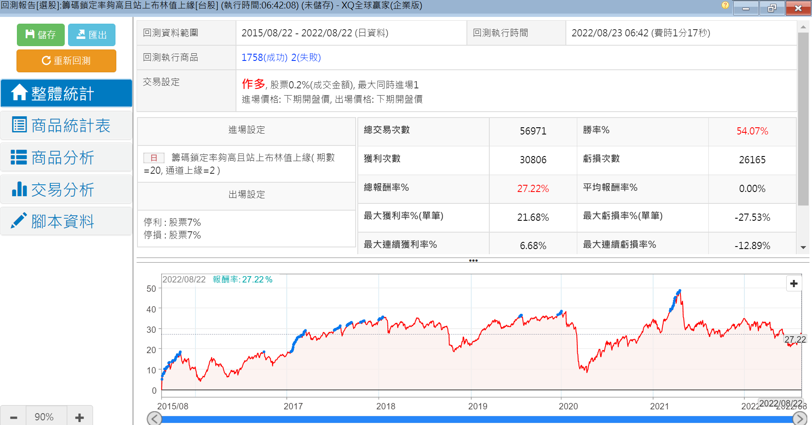Open 腳本資料 pencil tab

[66, 222]
